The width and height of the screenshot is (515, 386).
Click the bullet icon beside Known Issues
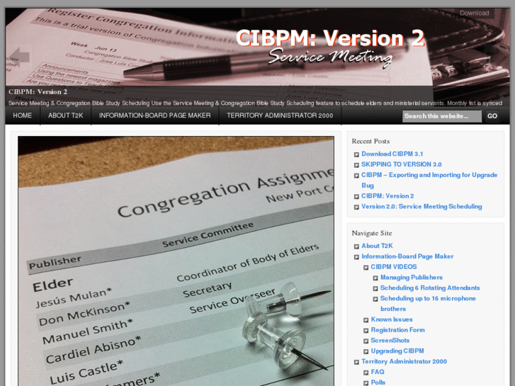coord(366,320)
